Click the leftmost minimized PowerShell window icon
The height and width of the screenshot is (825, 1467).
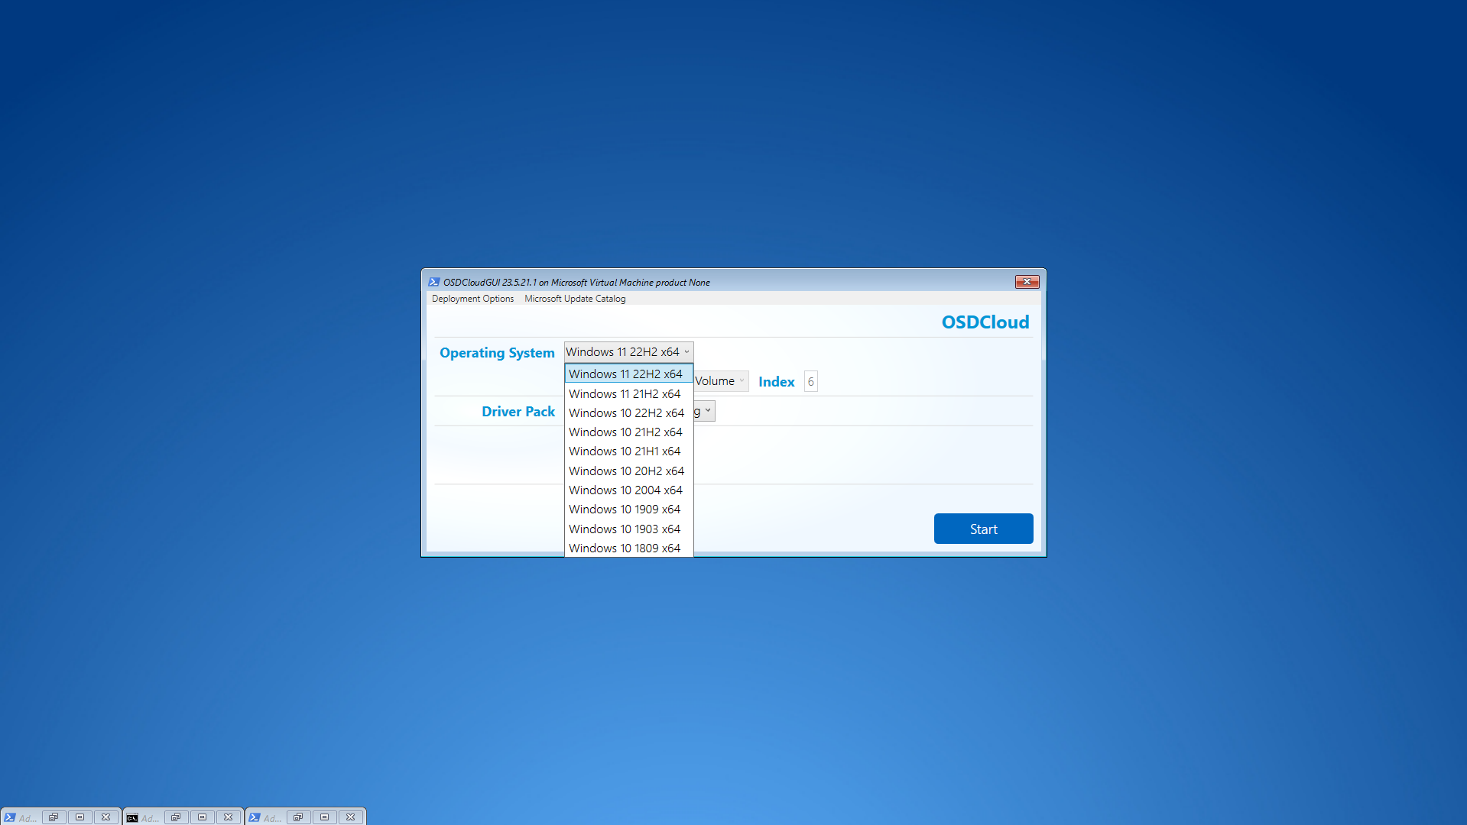[x=10, y=817]
